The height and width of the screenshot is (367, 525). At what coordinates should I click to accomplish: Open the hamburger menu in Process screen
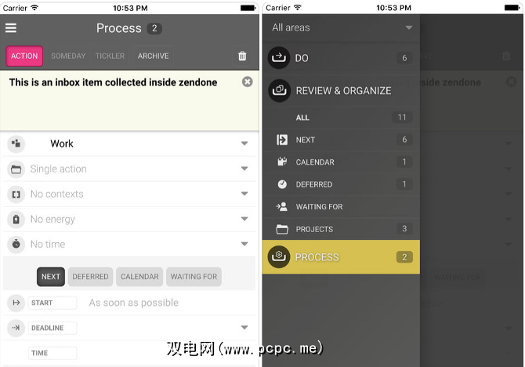[x=11, y=28]
